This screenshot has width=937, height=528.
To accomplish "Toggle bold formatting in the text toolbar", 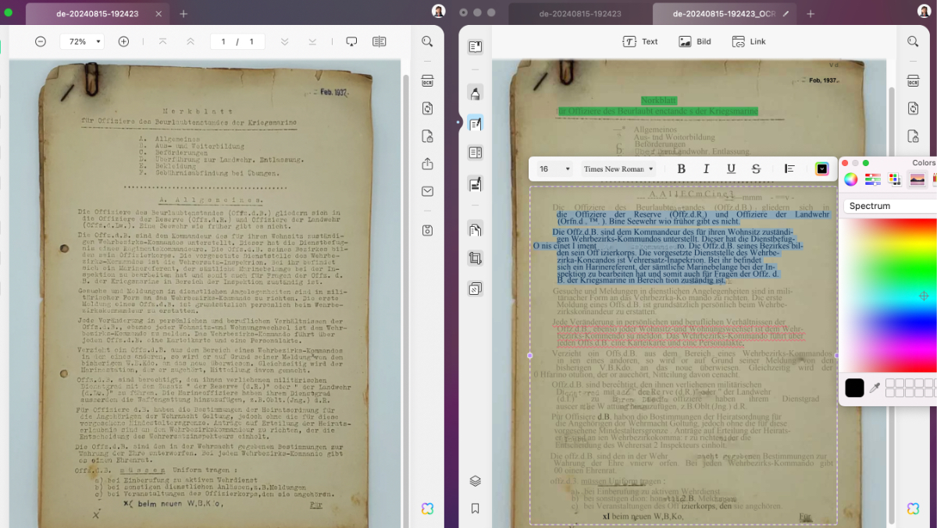I will (681, 169).
